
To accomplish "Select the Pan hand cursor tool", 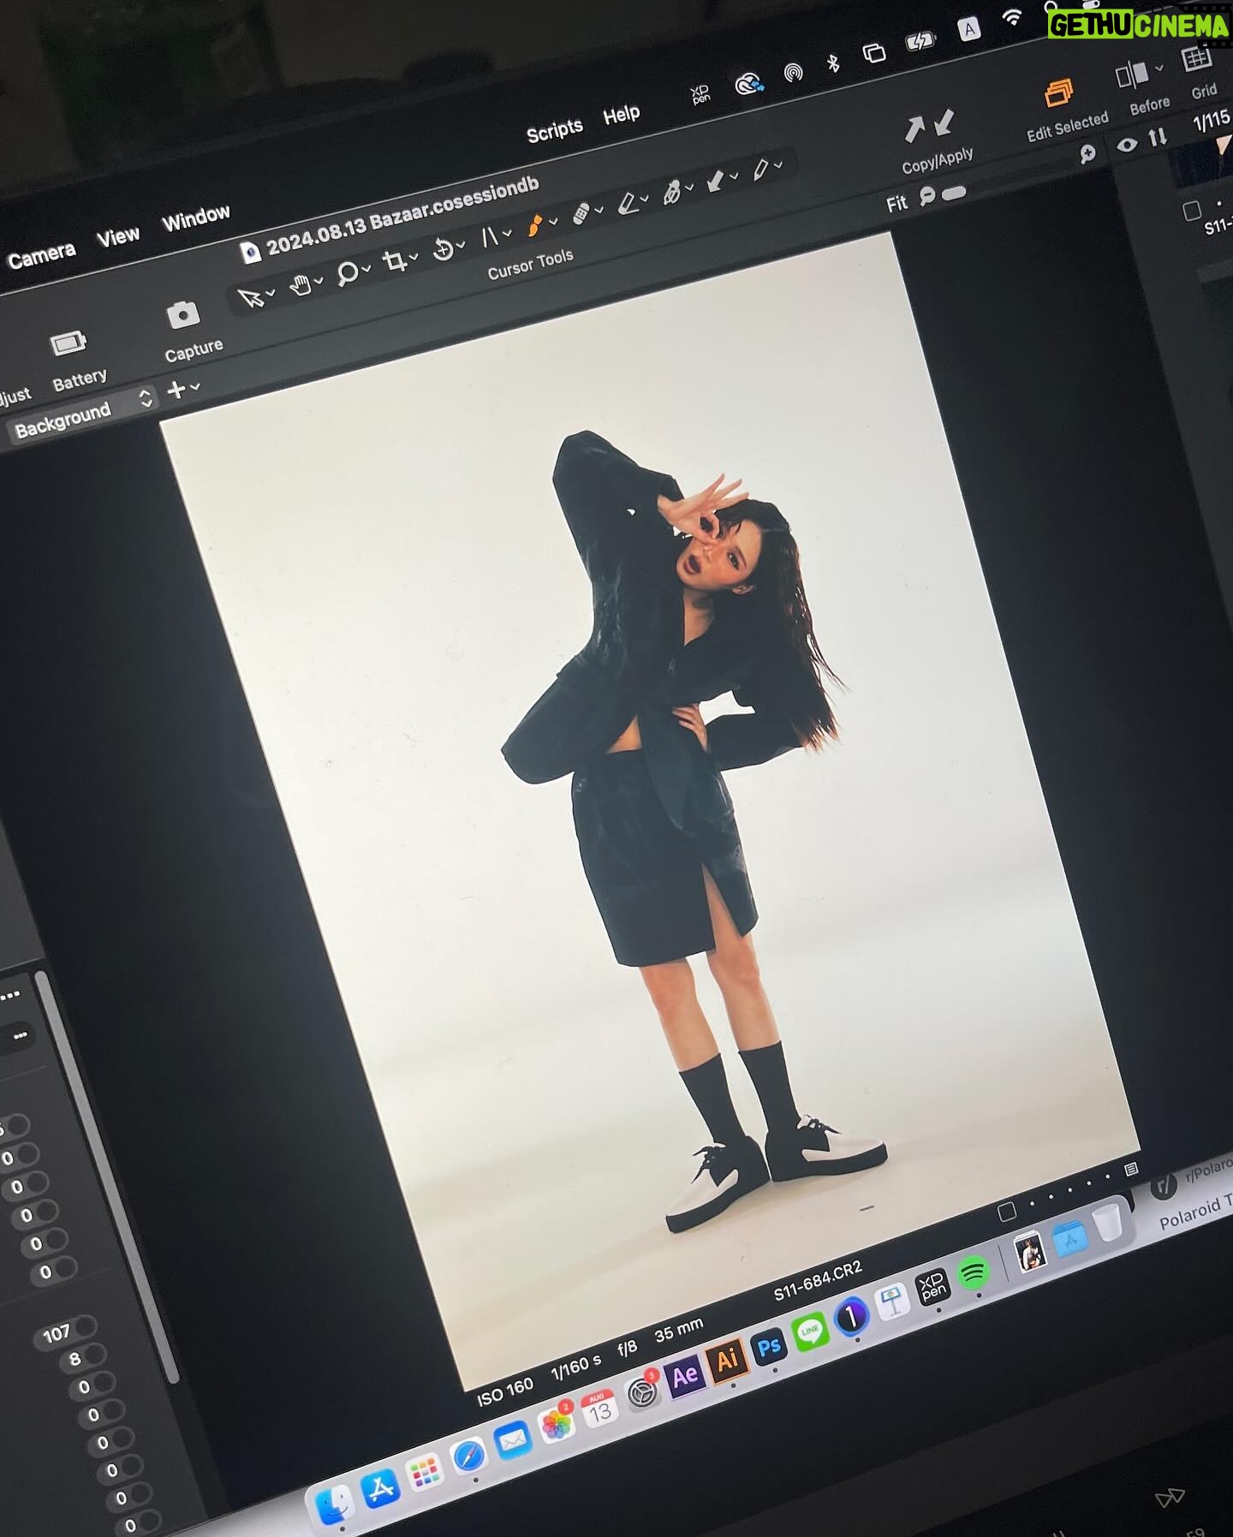I will point(300,285).
